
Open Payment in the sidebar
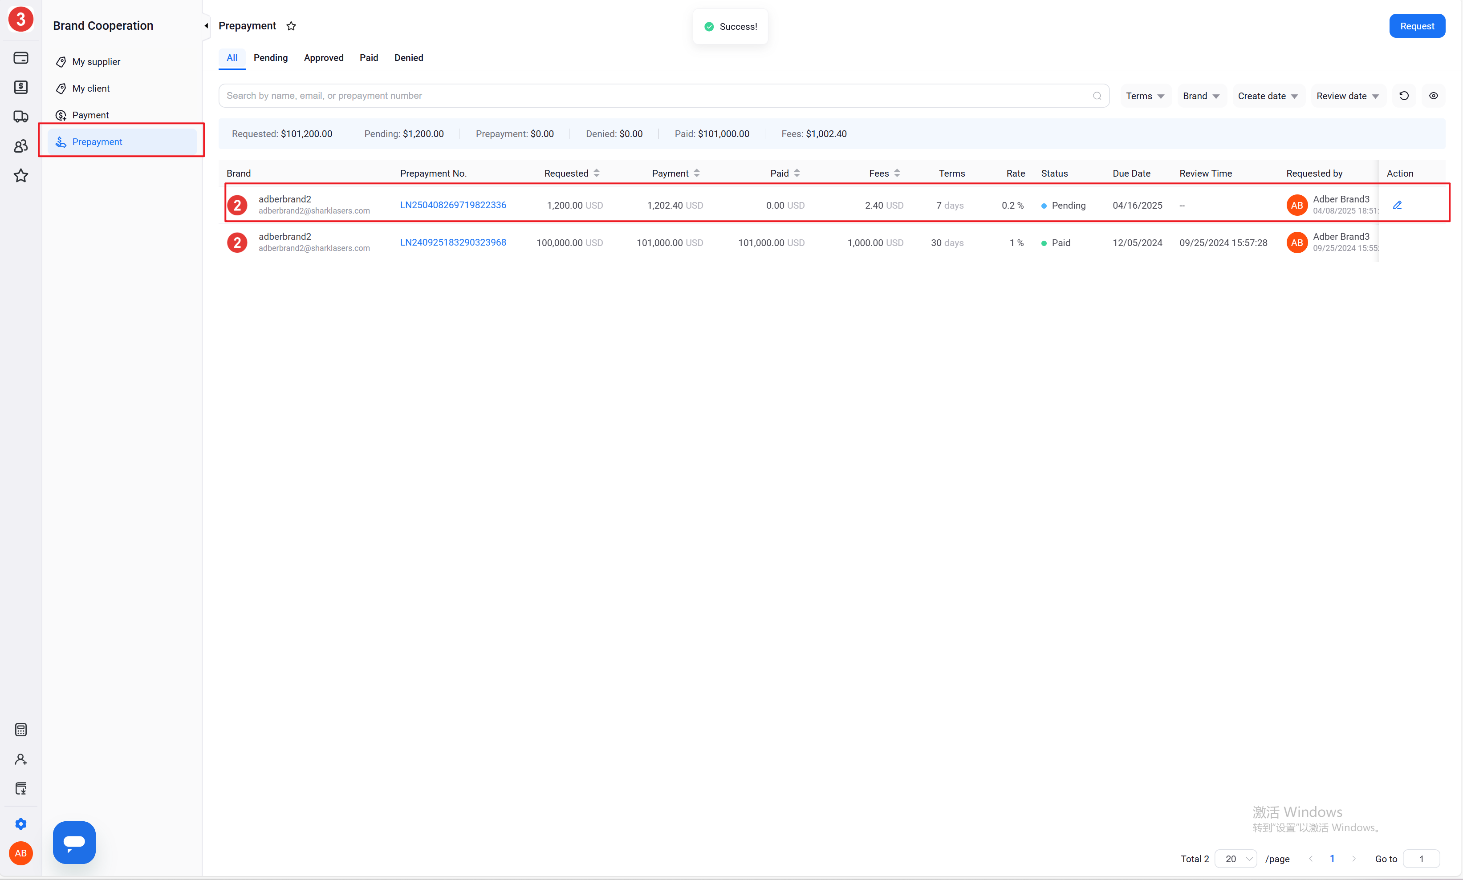[122, 115]
